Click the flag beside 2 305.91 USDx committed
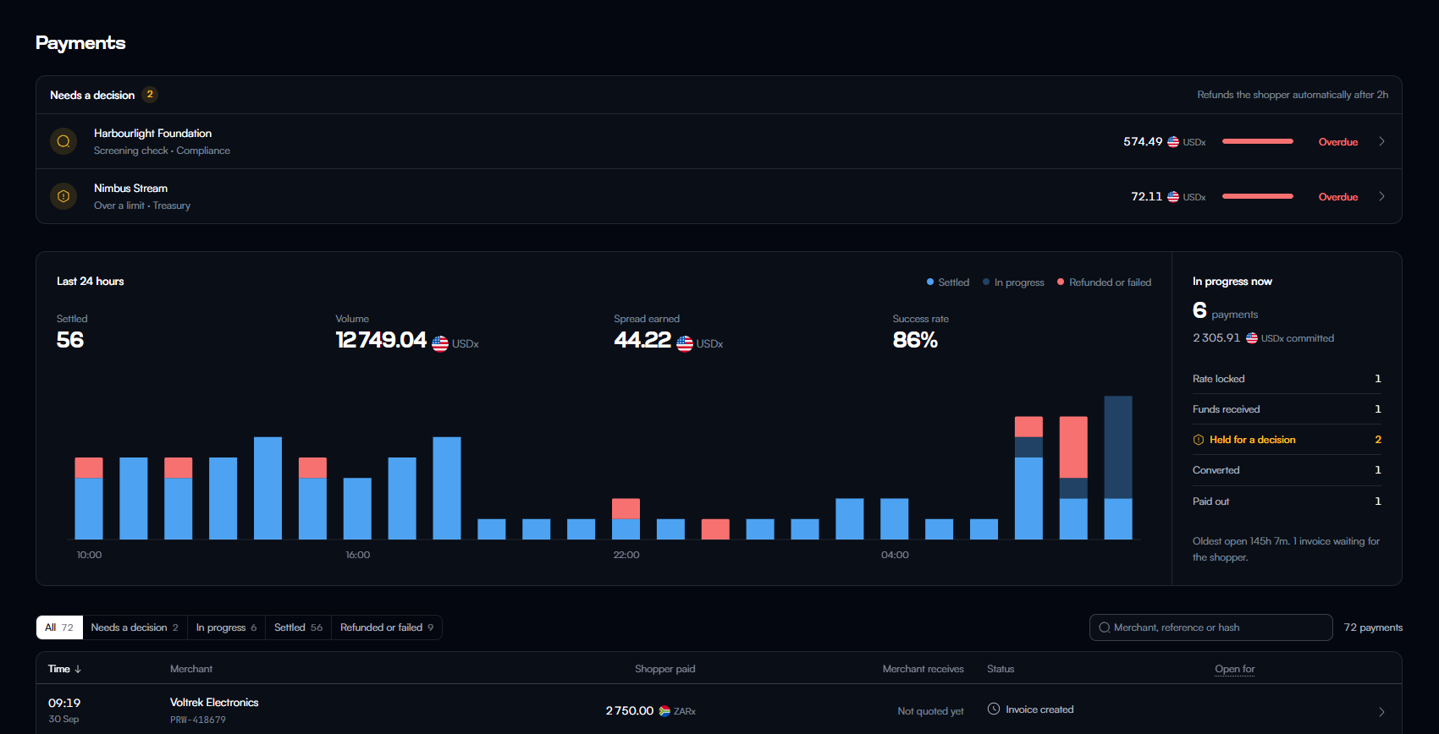 (1252, 338)
